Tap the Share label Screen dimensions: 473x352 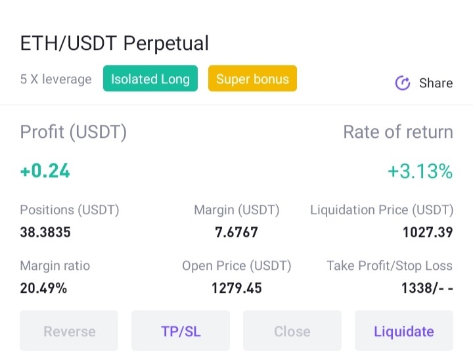point(436,83)
